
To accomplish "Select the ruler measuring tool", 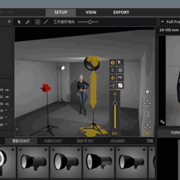I will click(27, 22).
